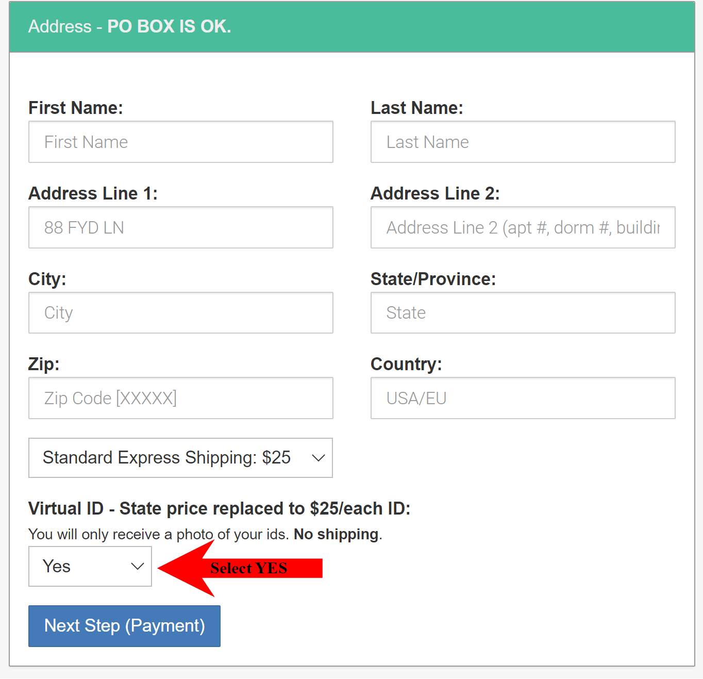Click the Zip Code input box
703x679 pixels.
coord(180,398)
